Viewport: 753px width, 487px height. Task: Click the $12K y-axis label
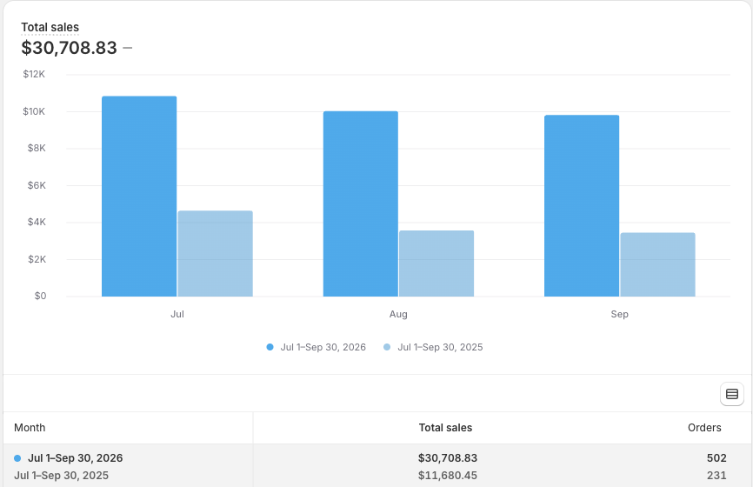[x=34, y=74]
